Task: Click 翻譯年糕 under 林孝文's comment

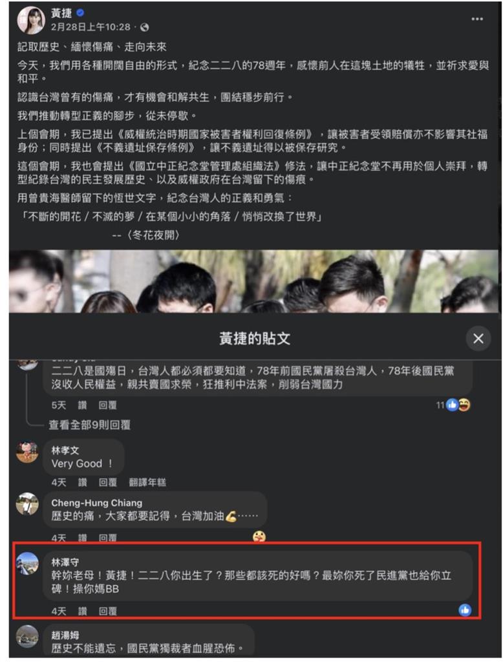Action: coord(147,482)
